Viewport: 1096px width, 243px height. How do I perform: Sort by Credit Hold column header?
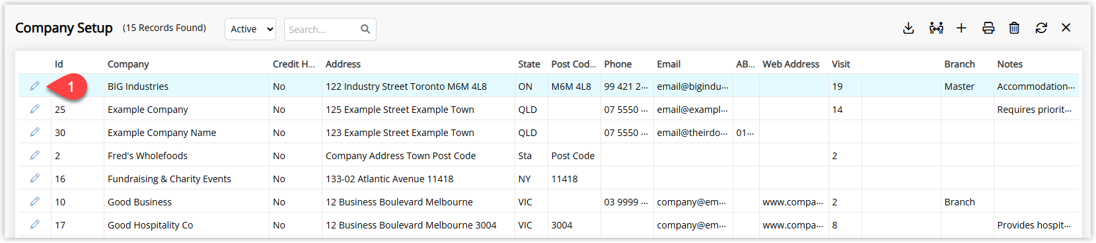[x=294, y=64]
